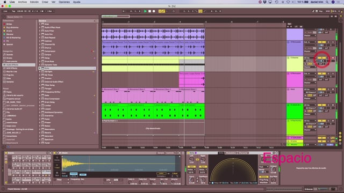This screenshot has width=344, height=193.
Task: Click the Arrangement Record button
Action: pos(154,11)
